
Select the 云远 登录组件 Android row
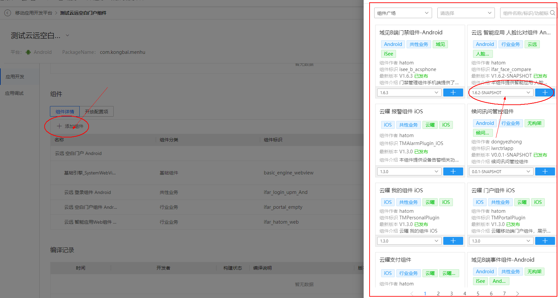(207, 192)
